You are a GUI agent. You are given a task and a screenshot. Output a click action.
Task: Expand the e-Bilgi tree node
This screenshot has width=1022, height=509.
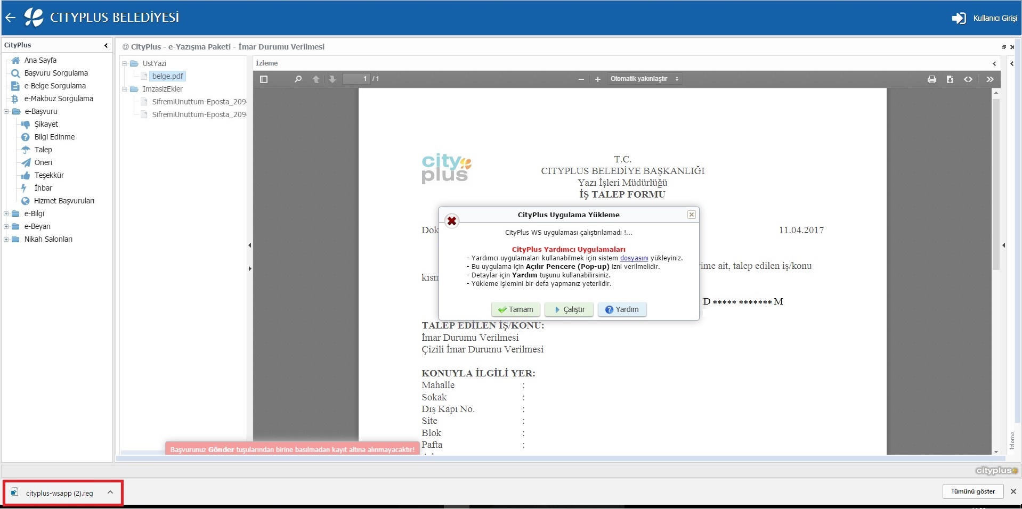6,214
